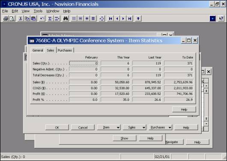
Task: Click Help button next to Purchases button
Action: pyautogui.click(x=186, y=128)
